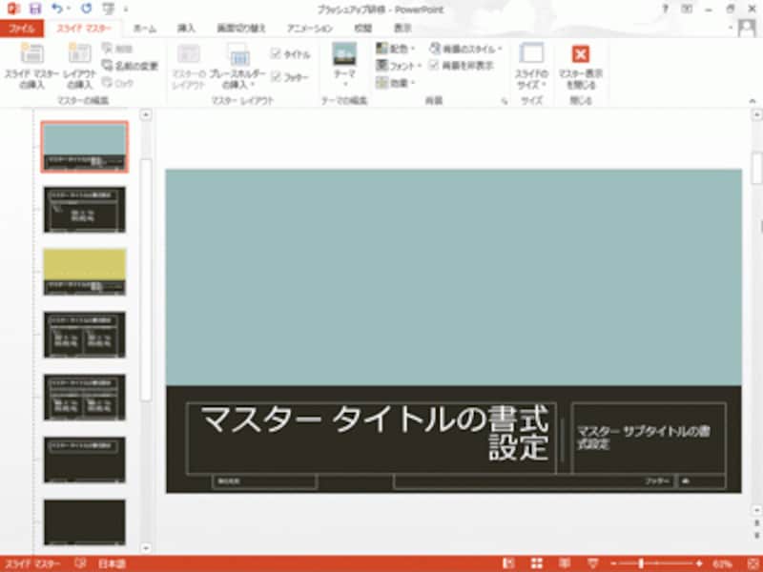Click the Undo arrow icon
Viewport: 763px width, 572px height.
pyautogui.click(x=57, y=9)
